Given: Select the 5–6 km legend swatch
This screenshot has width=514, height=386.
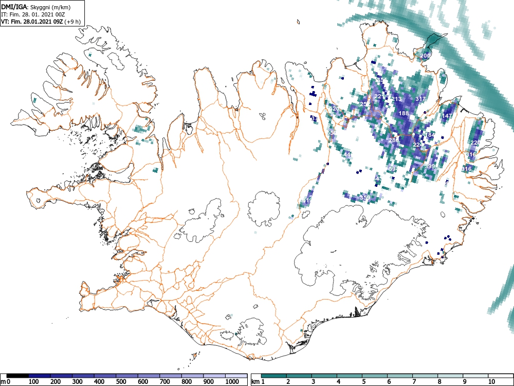Looking at the screenshot, I should (375, 376).
